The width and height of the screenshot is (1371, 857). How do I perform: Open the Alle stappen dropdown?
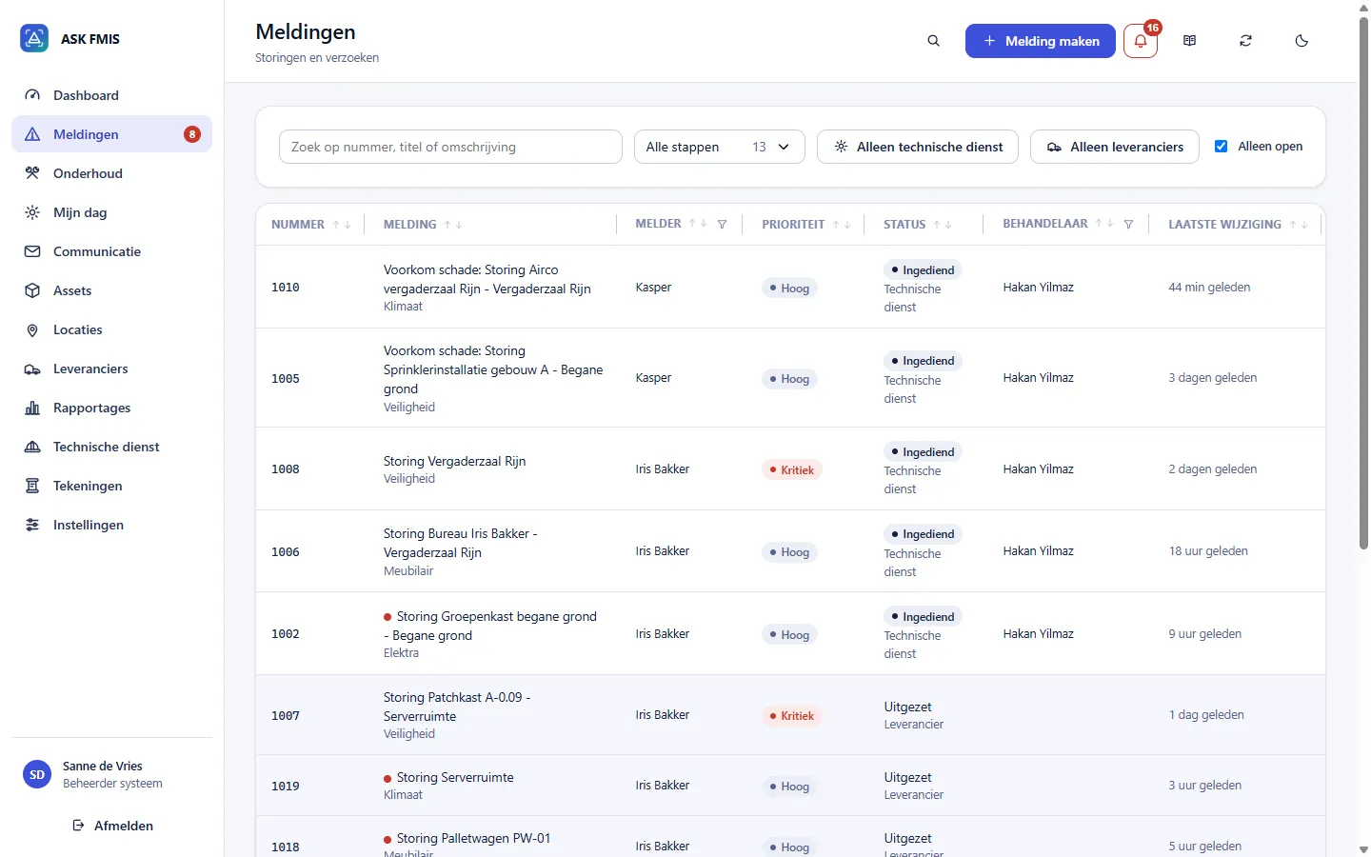coord(719,147)
